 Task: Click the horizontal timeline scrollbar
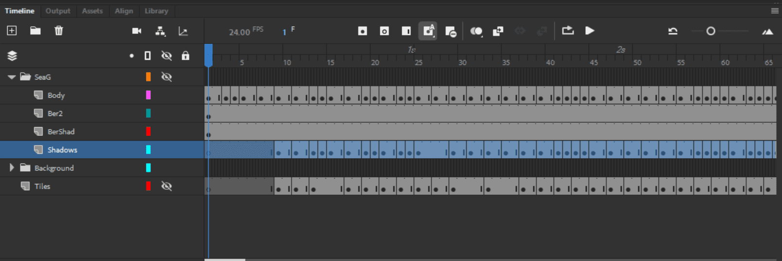click(225, 260)
